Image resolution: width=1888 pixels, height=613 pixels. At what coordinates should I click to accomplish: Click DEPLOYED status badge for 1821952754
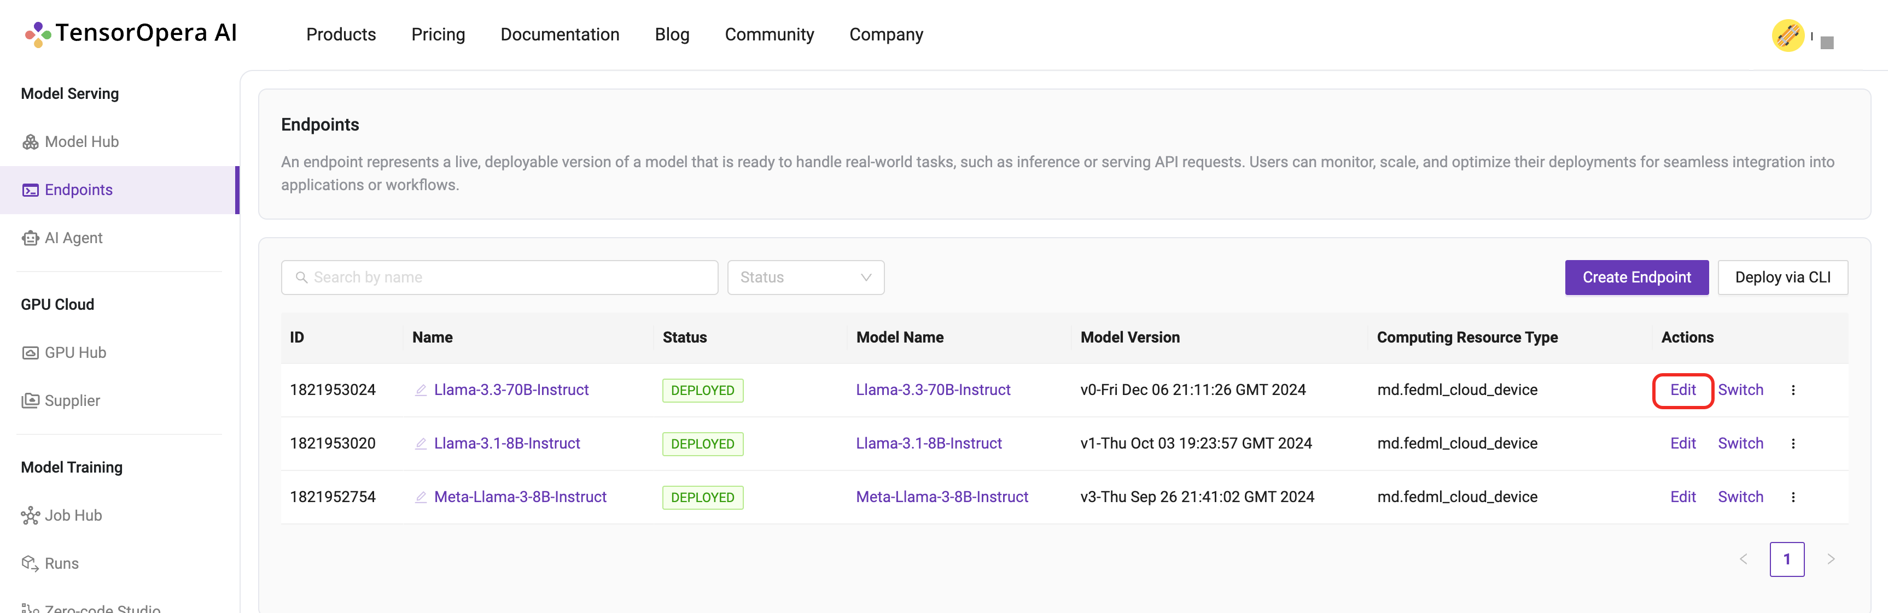(x=702, y=497)
